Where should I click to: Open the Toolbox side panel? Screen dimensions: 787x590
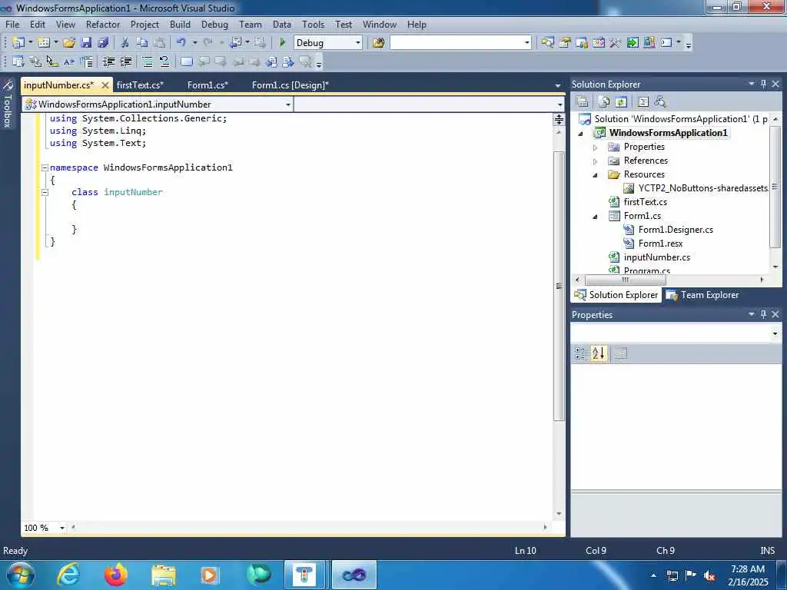point(8,104)
